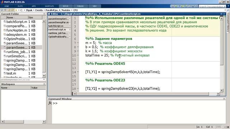Open the APPS ribbon tab

click(34, 6)
